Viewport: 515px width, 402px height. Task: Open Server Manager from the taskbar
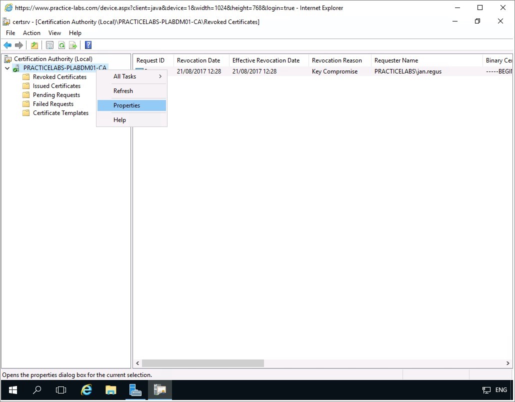135,390
